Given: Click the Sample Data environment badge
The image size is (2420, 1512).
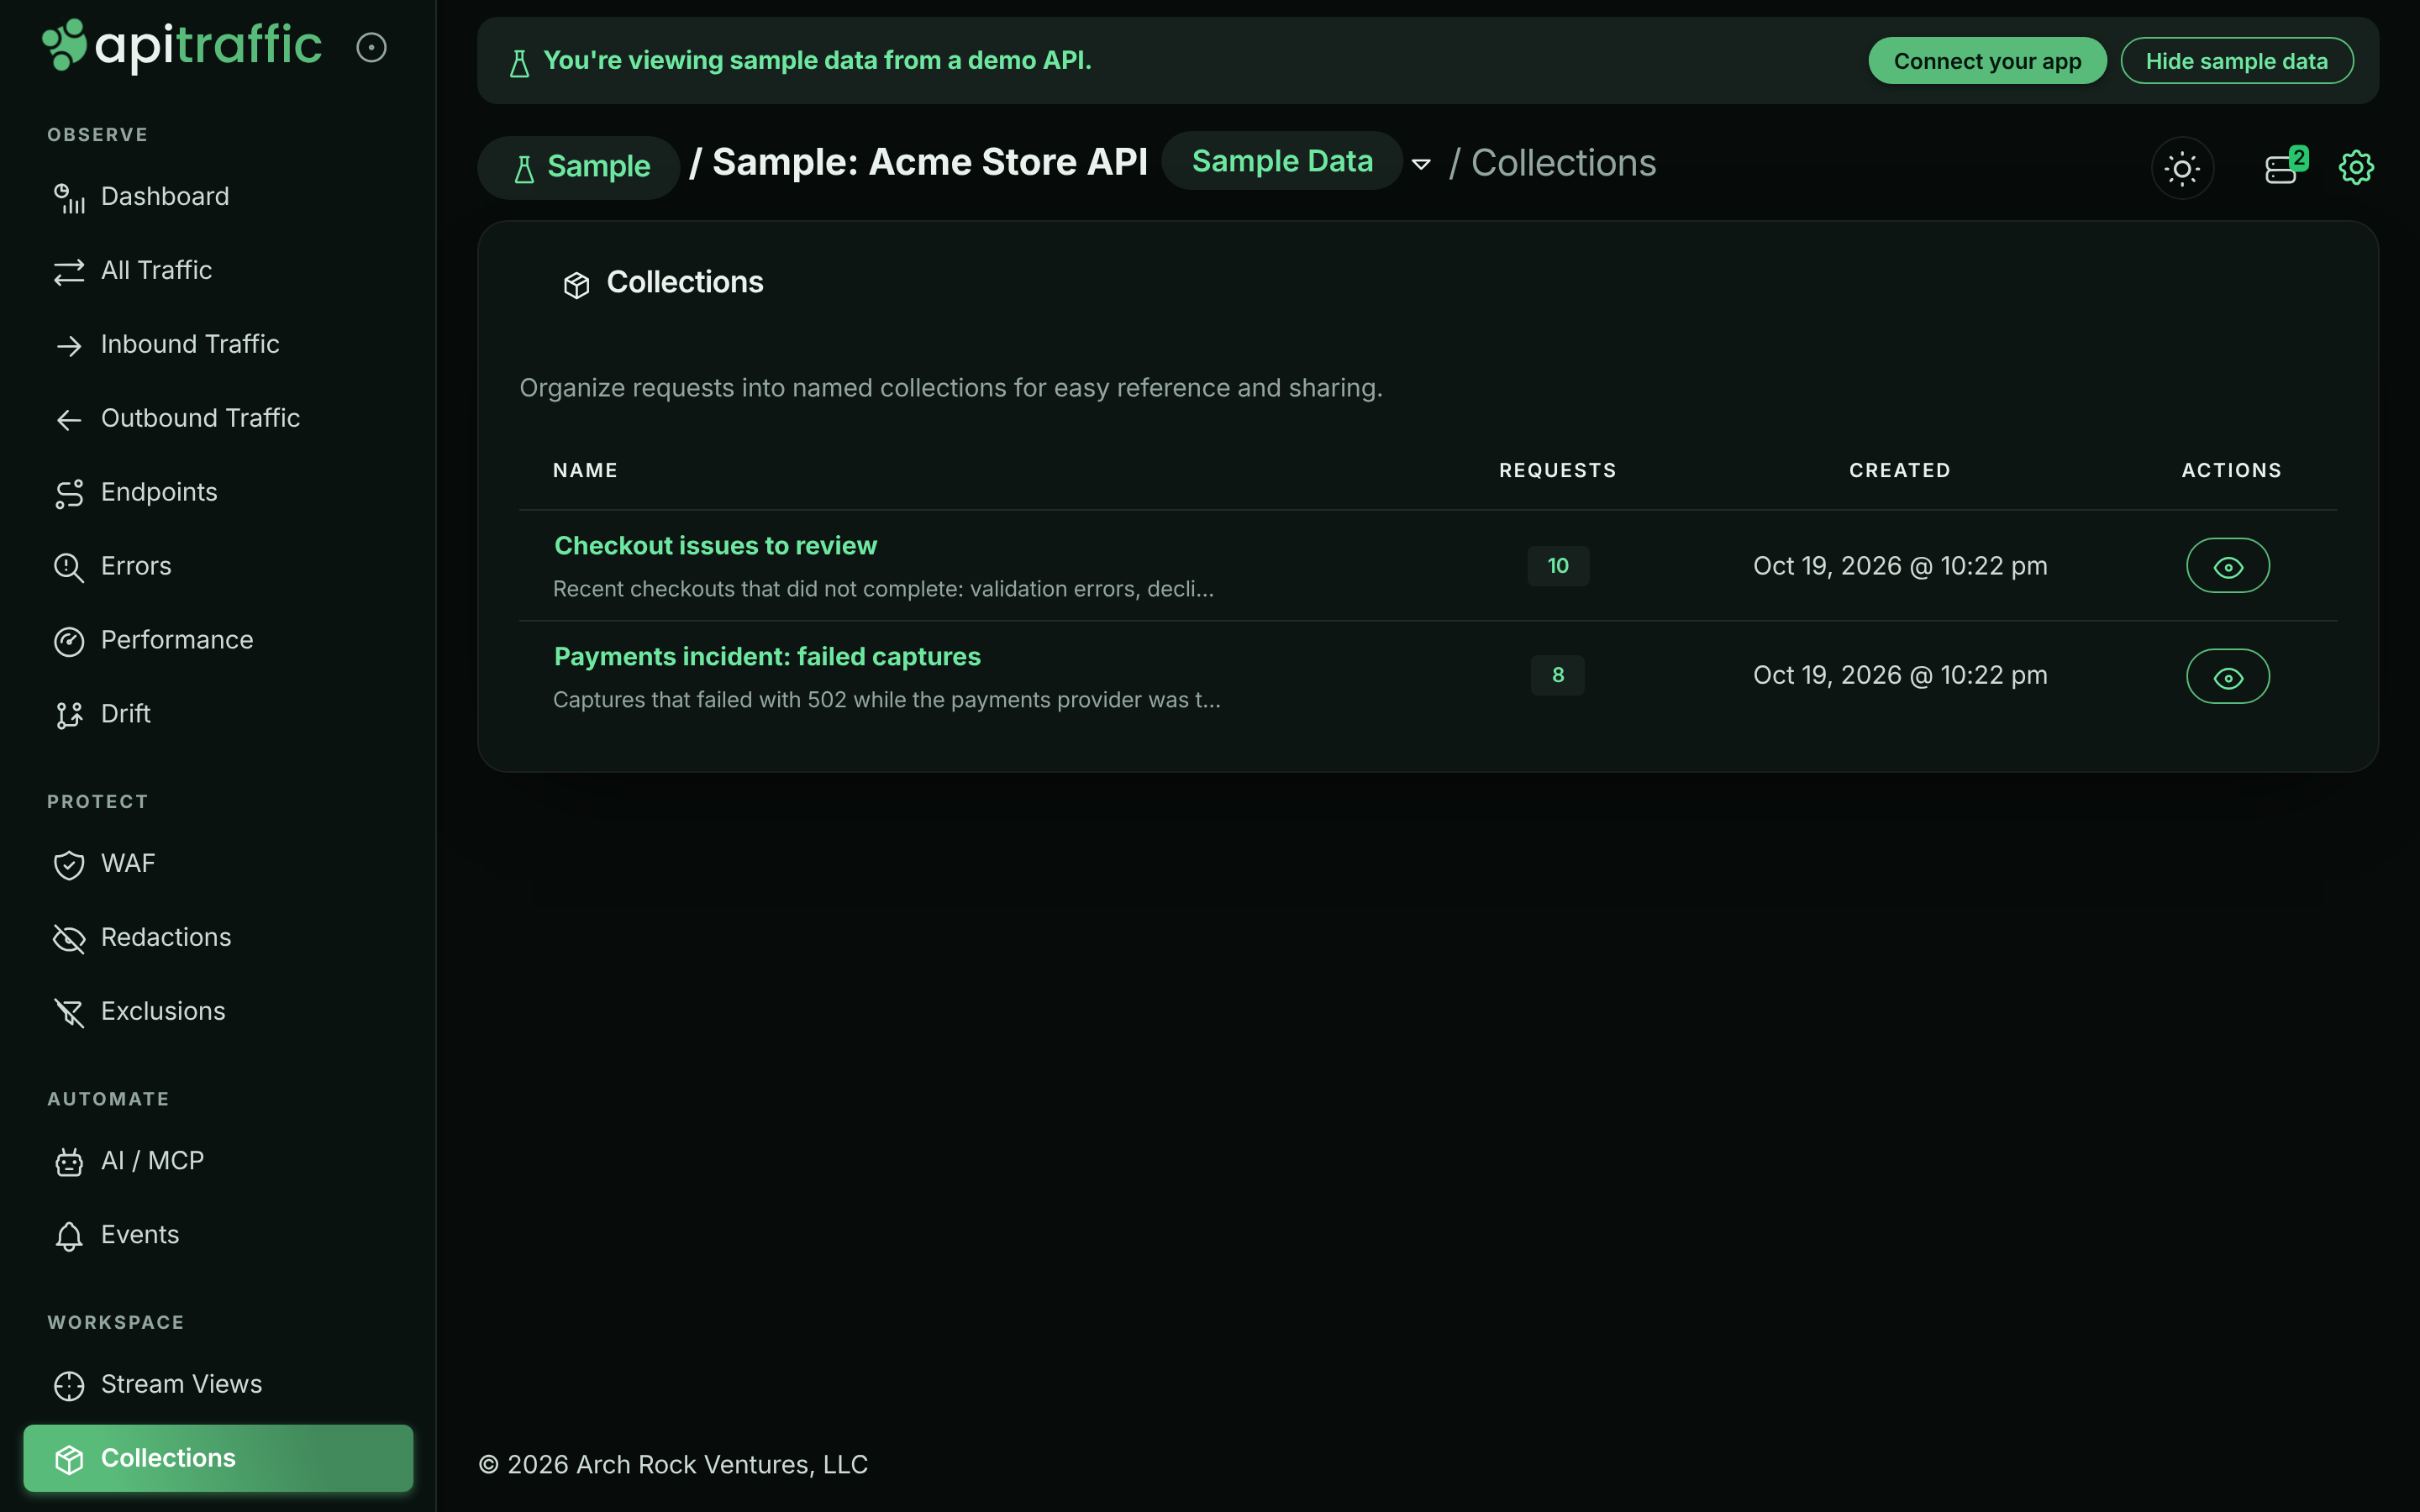Looking at the screenshot, I should coord(1282,161).
